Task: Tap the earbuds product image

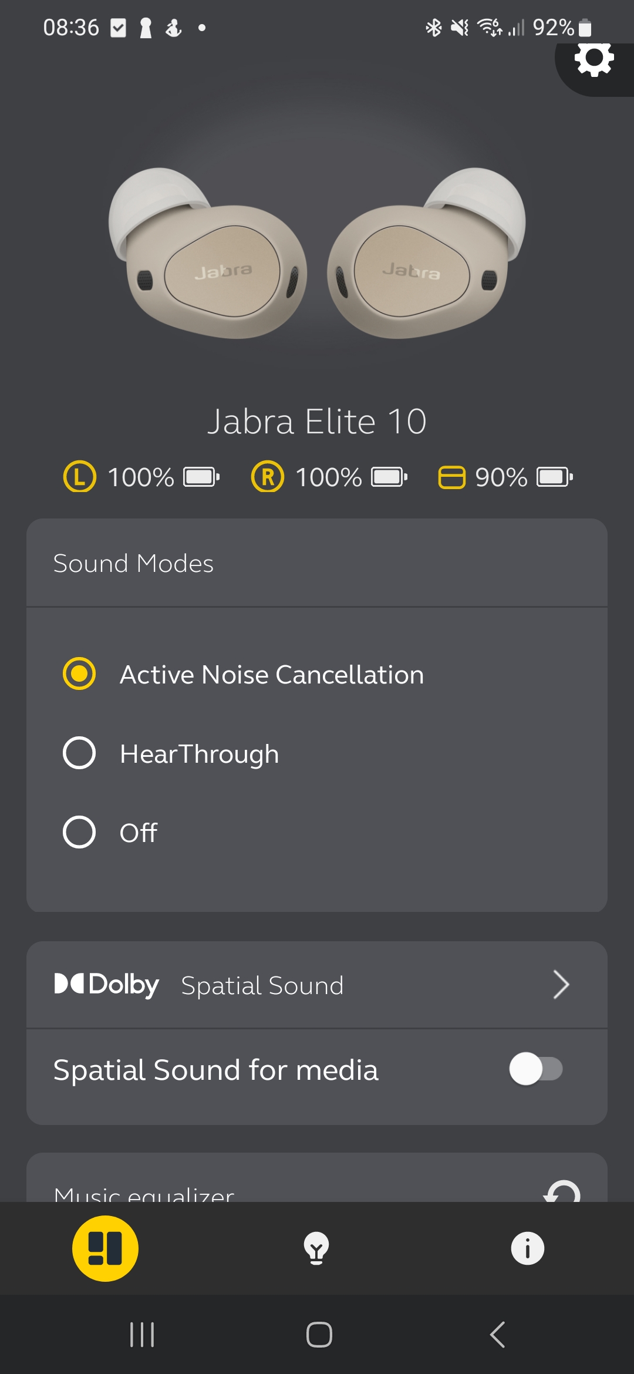Action: 317,254
